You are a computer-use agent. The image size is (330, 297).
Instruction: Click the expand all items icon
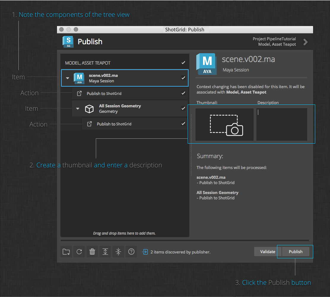pyautogui.click(x=105, y=252)
